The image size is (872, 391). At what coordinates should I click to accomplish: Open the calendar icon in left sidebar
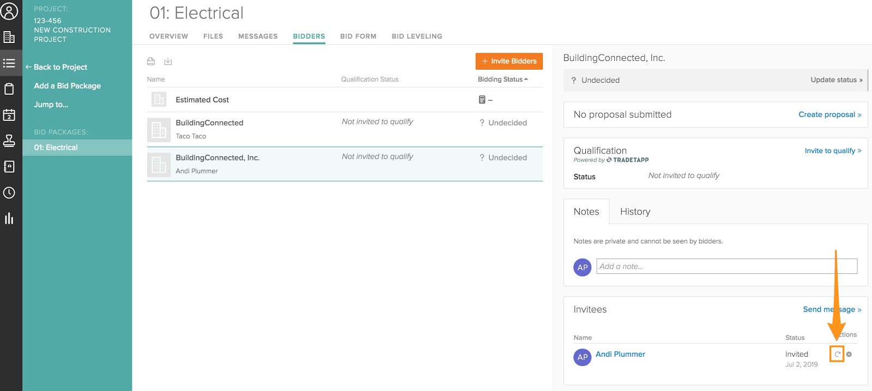[9, 115]
